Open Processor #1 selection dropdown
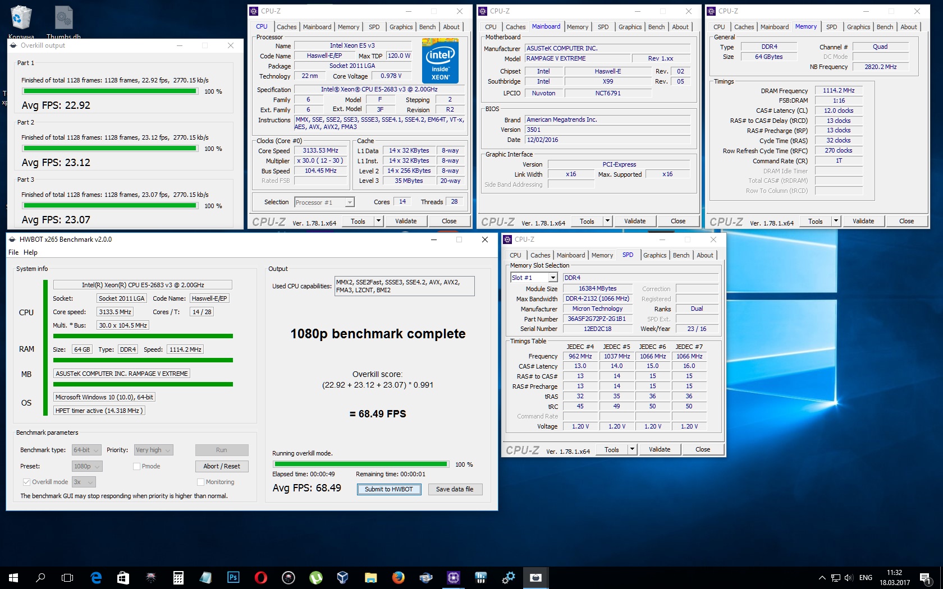The image size is (943, 589). (x=324, y=203)
